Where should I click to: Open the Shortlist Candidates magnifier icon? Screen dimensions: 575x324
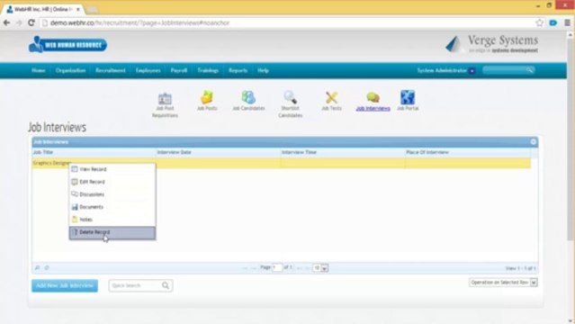point(290,97)
